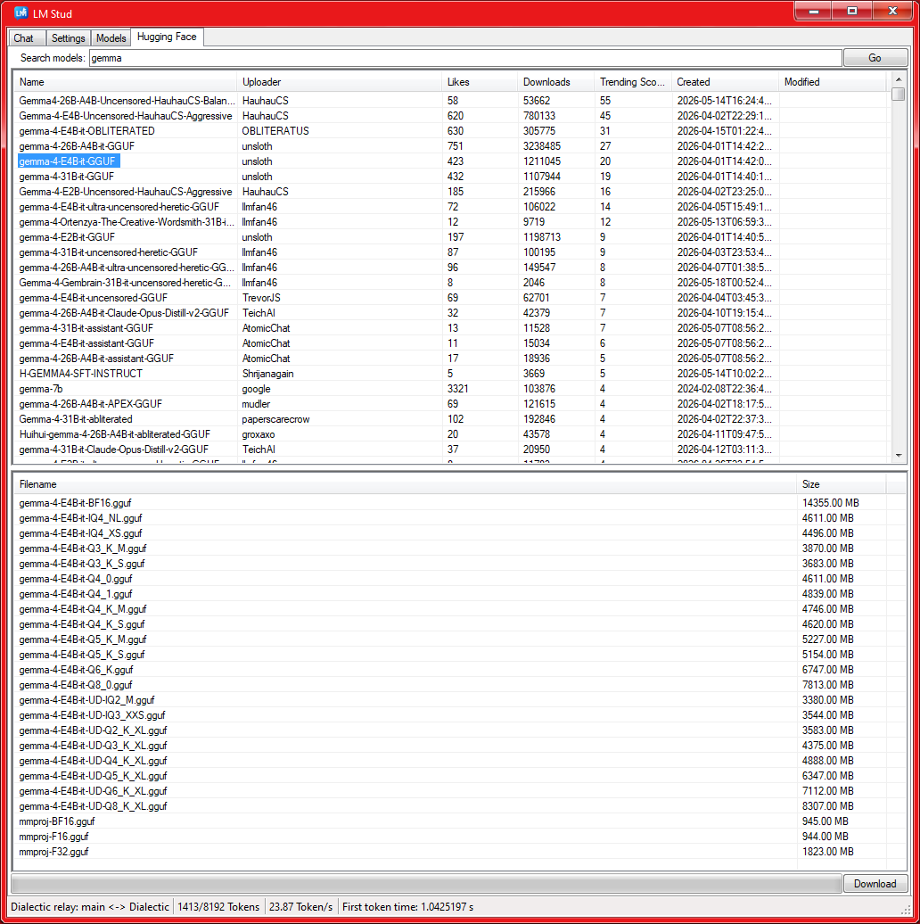Select file mmproj-BF16.gguf

450,821
